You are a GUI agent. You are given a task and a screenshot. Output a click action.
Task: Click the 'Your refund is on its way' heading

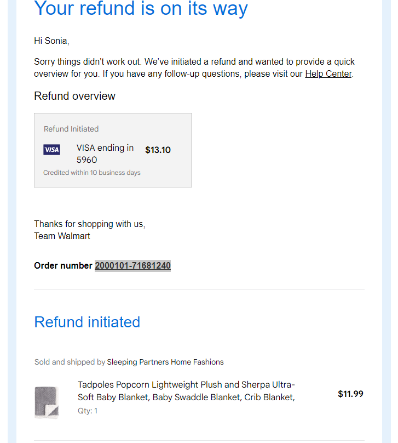point(141,8)
